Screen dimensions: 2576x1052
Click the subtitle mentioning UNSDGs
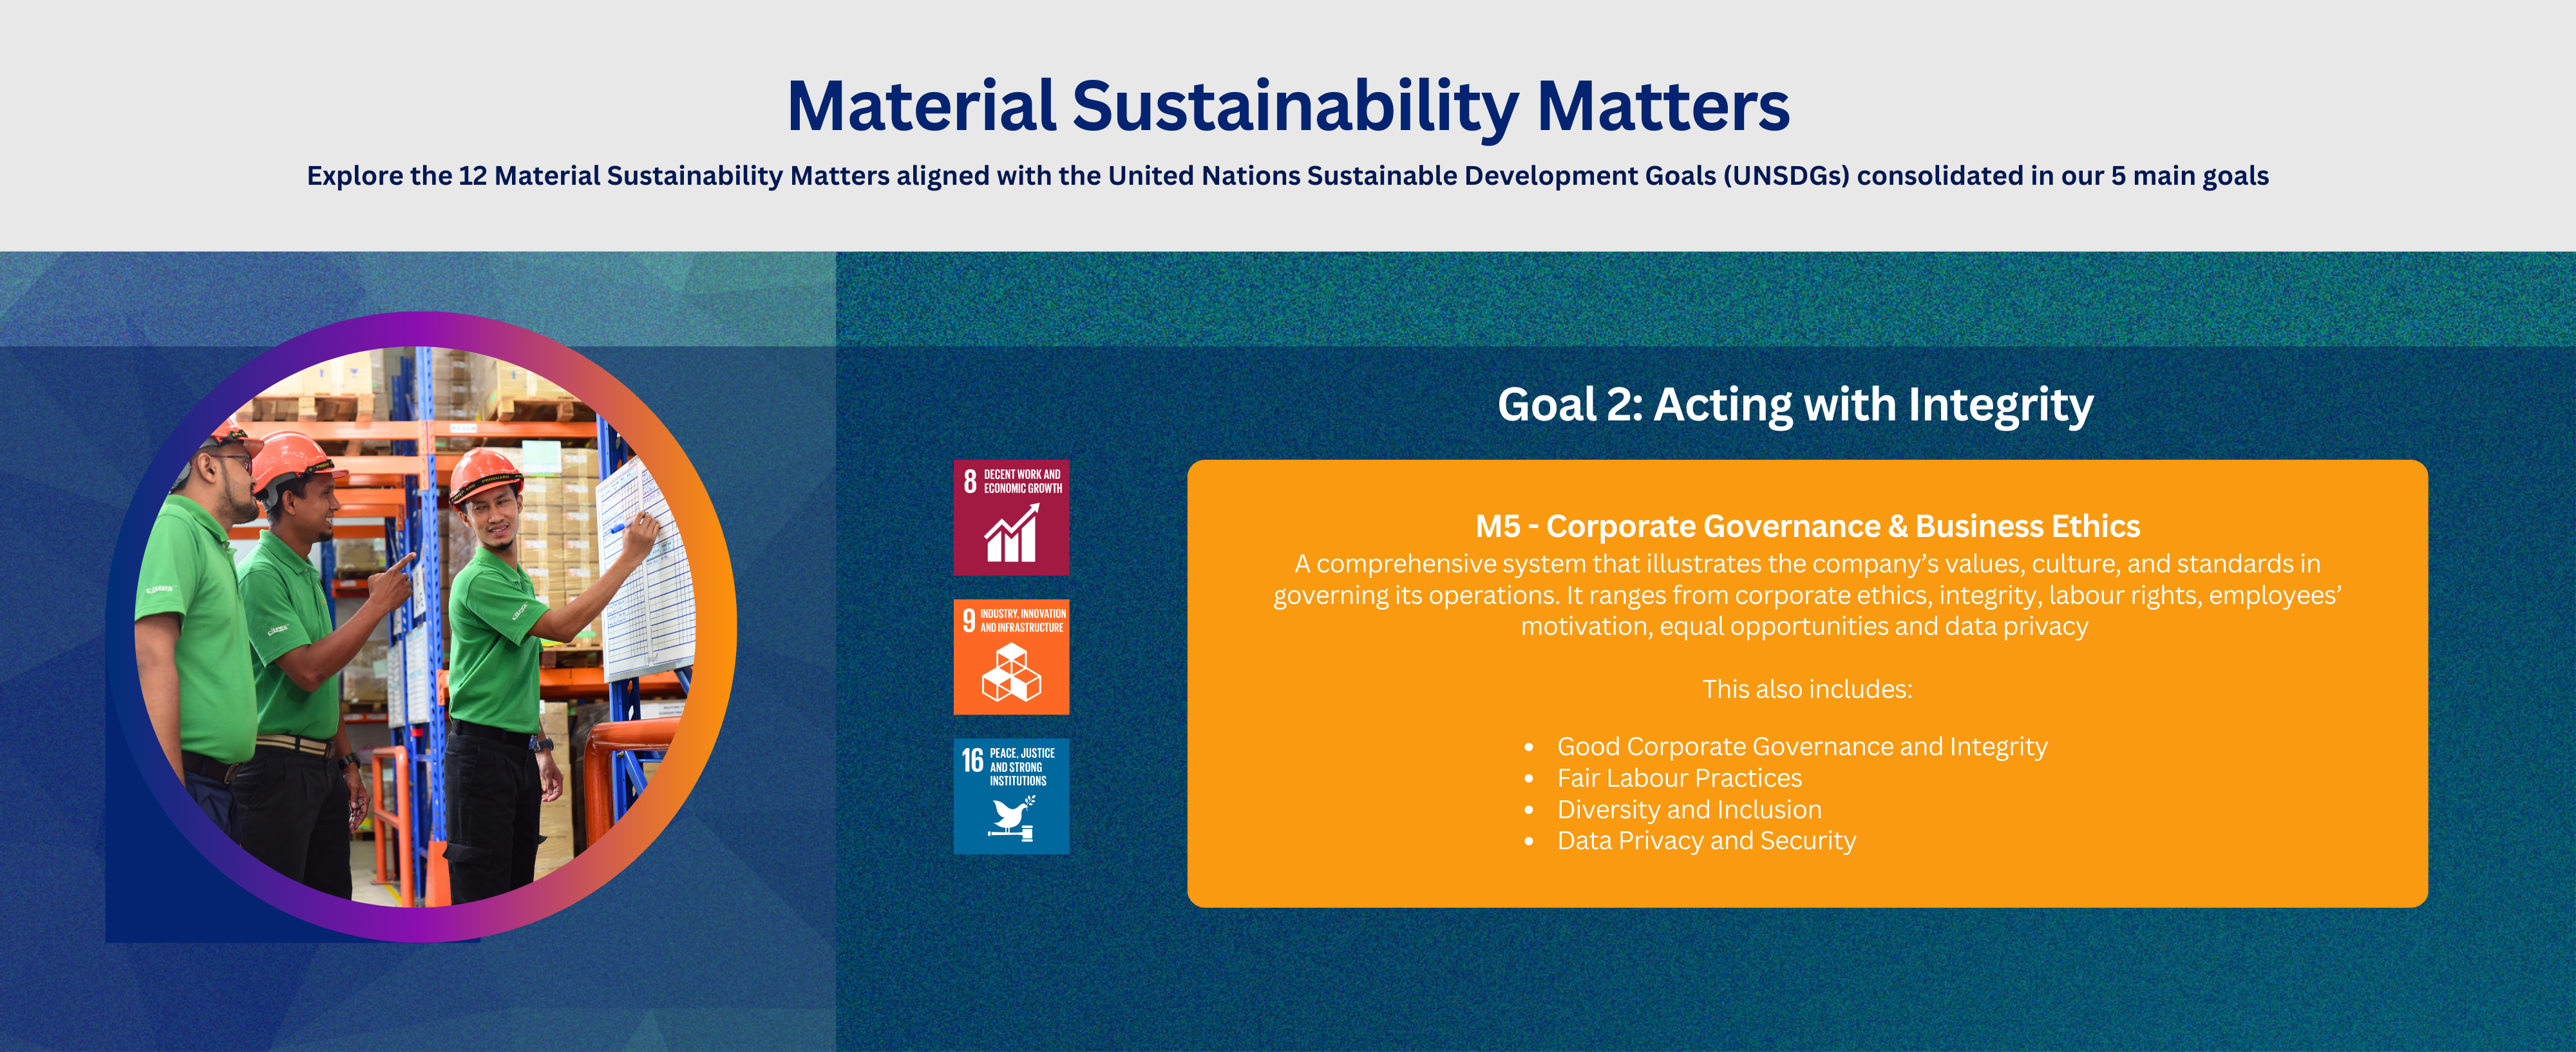(1288, 176)
